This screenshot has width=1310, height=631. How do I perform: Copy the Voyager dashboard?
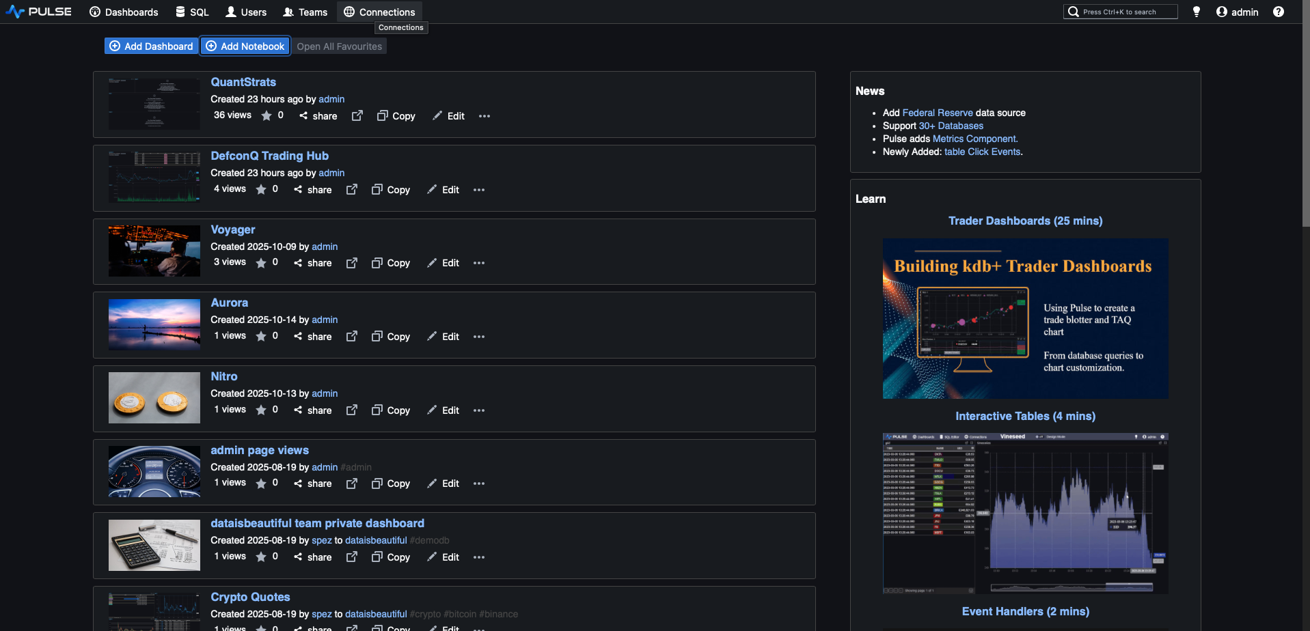(390, 263)
